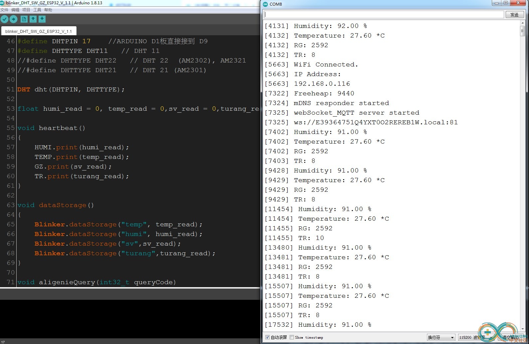Click 'Blinker.dataStorage("temp", temp_read);' line

point(118,224)
